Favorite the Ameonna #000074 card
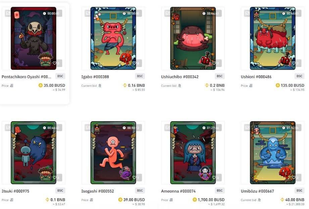The width and height of the screenshot is (309, 209). [214, 178]
